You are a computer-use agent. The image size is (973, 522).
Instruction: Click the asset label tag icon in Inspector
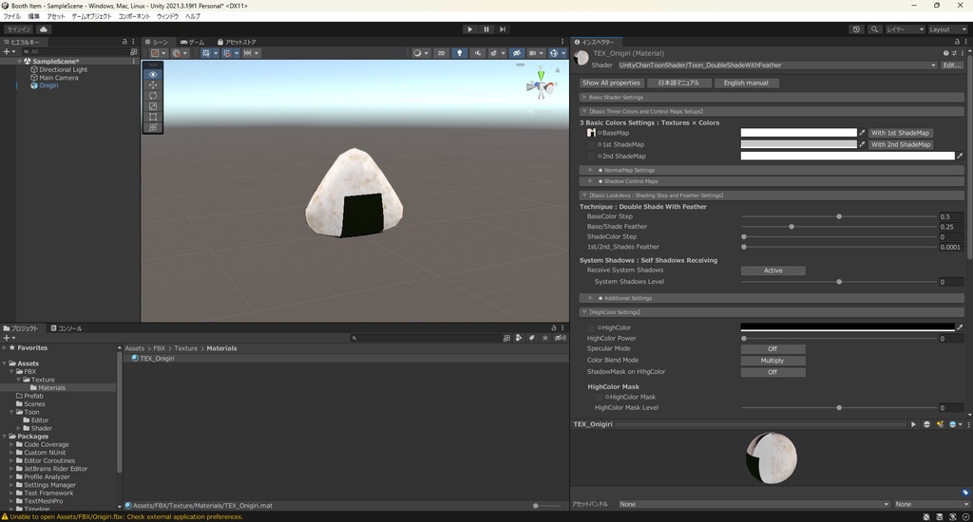pyautogui.click(x=965, y=493)
